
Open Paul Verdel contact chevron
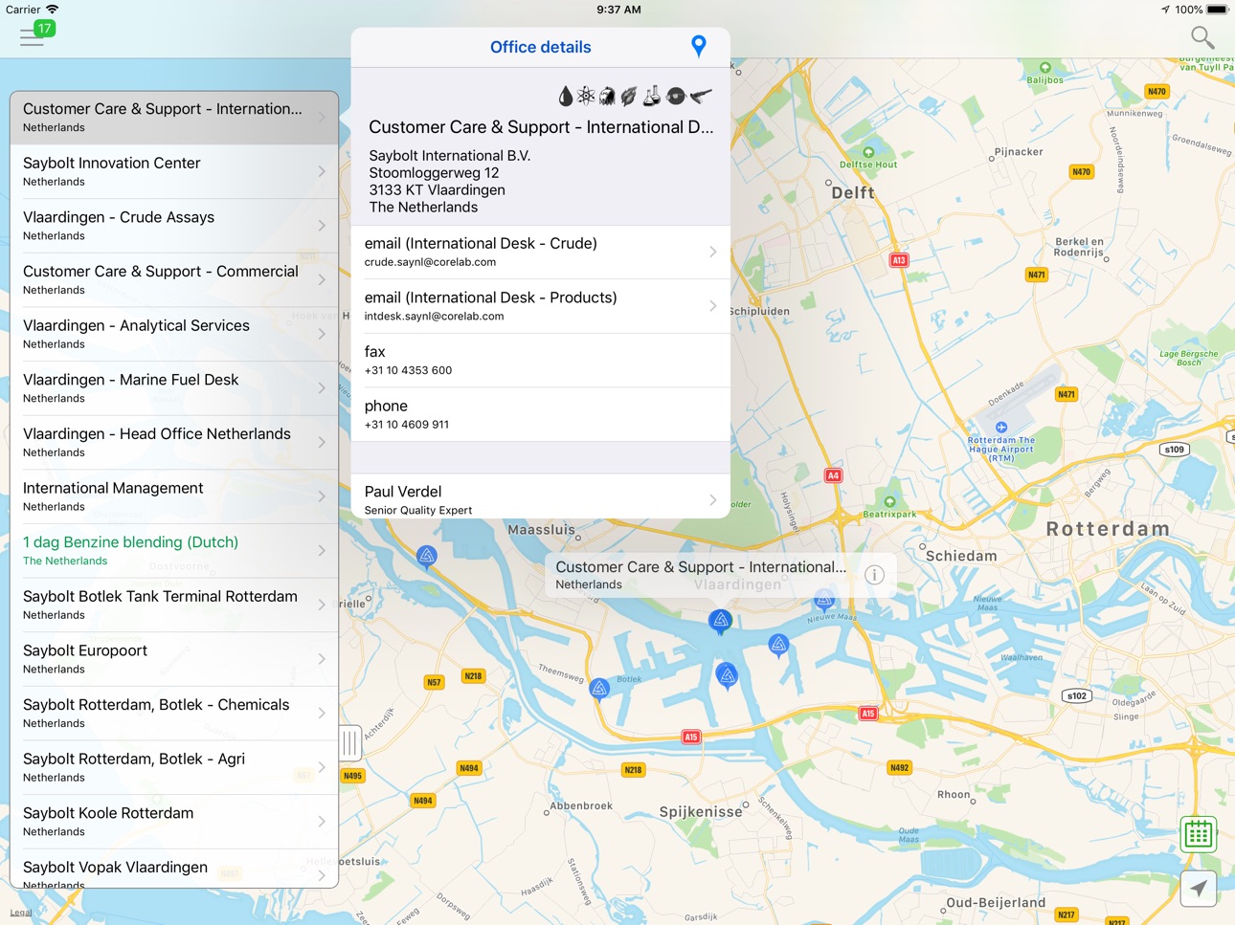coord(713,499)
